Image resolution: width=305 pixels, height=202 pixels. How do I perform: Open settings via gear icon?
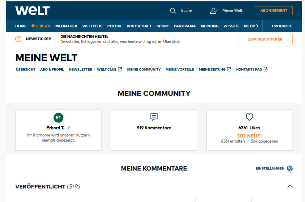point(290,169)
